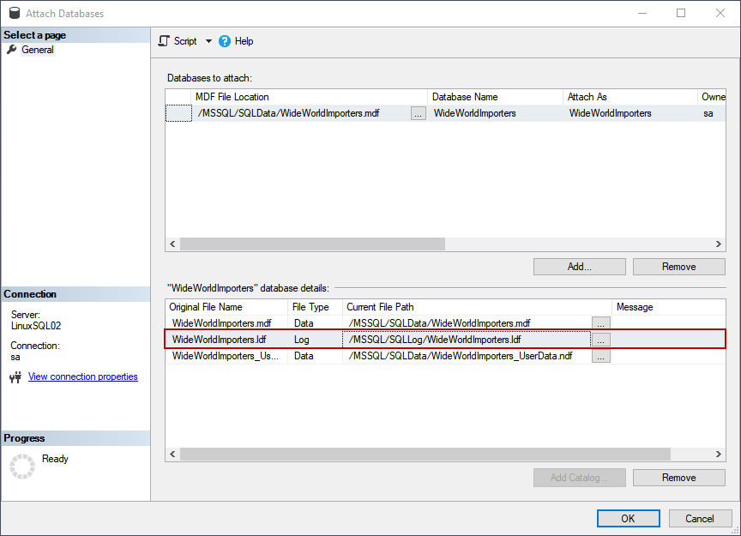This screenshot has width=741, height=536.
Task: Click the WideWorldImporters Database Name cell
Action: (x=495, y=113)
